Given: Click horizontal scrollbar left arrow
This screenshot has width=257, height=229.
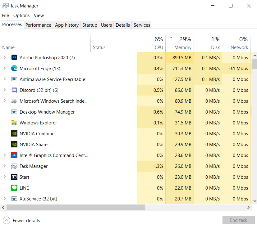Looking at the screenshot, I should tap(3, 207).
